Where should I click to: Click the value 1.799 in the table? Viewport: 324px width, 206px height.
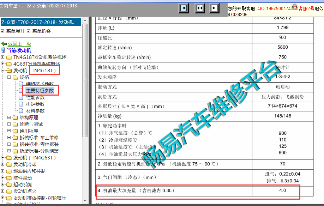[x=283, y=28]
